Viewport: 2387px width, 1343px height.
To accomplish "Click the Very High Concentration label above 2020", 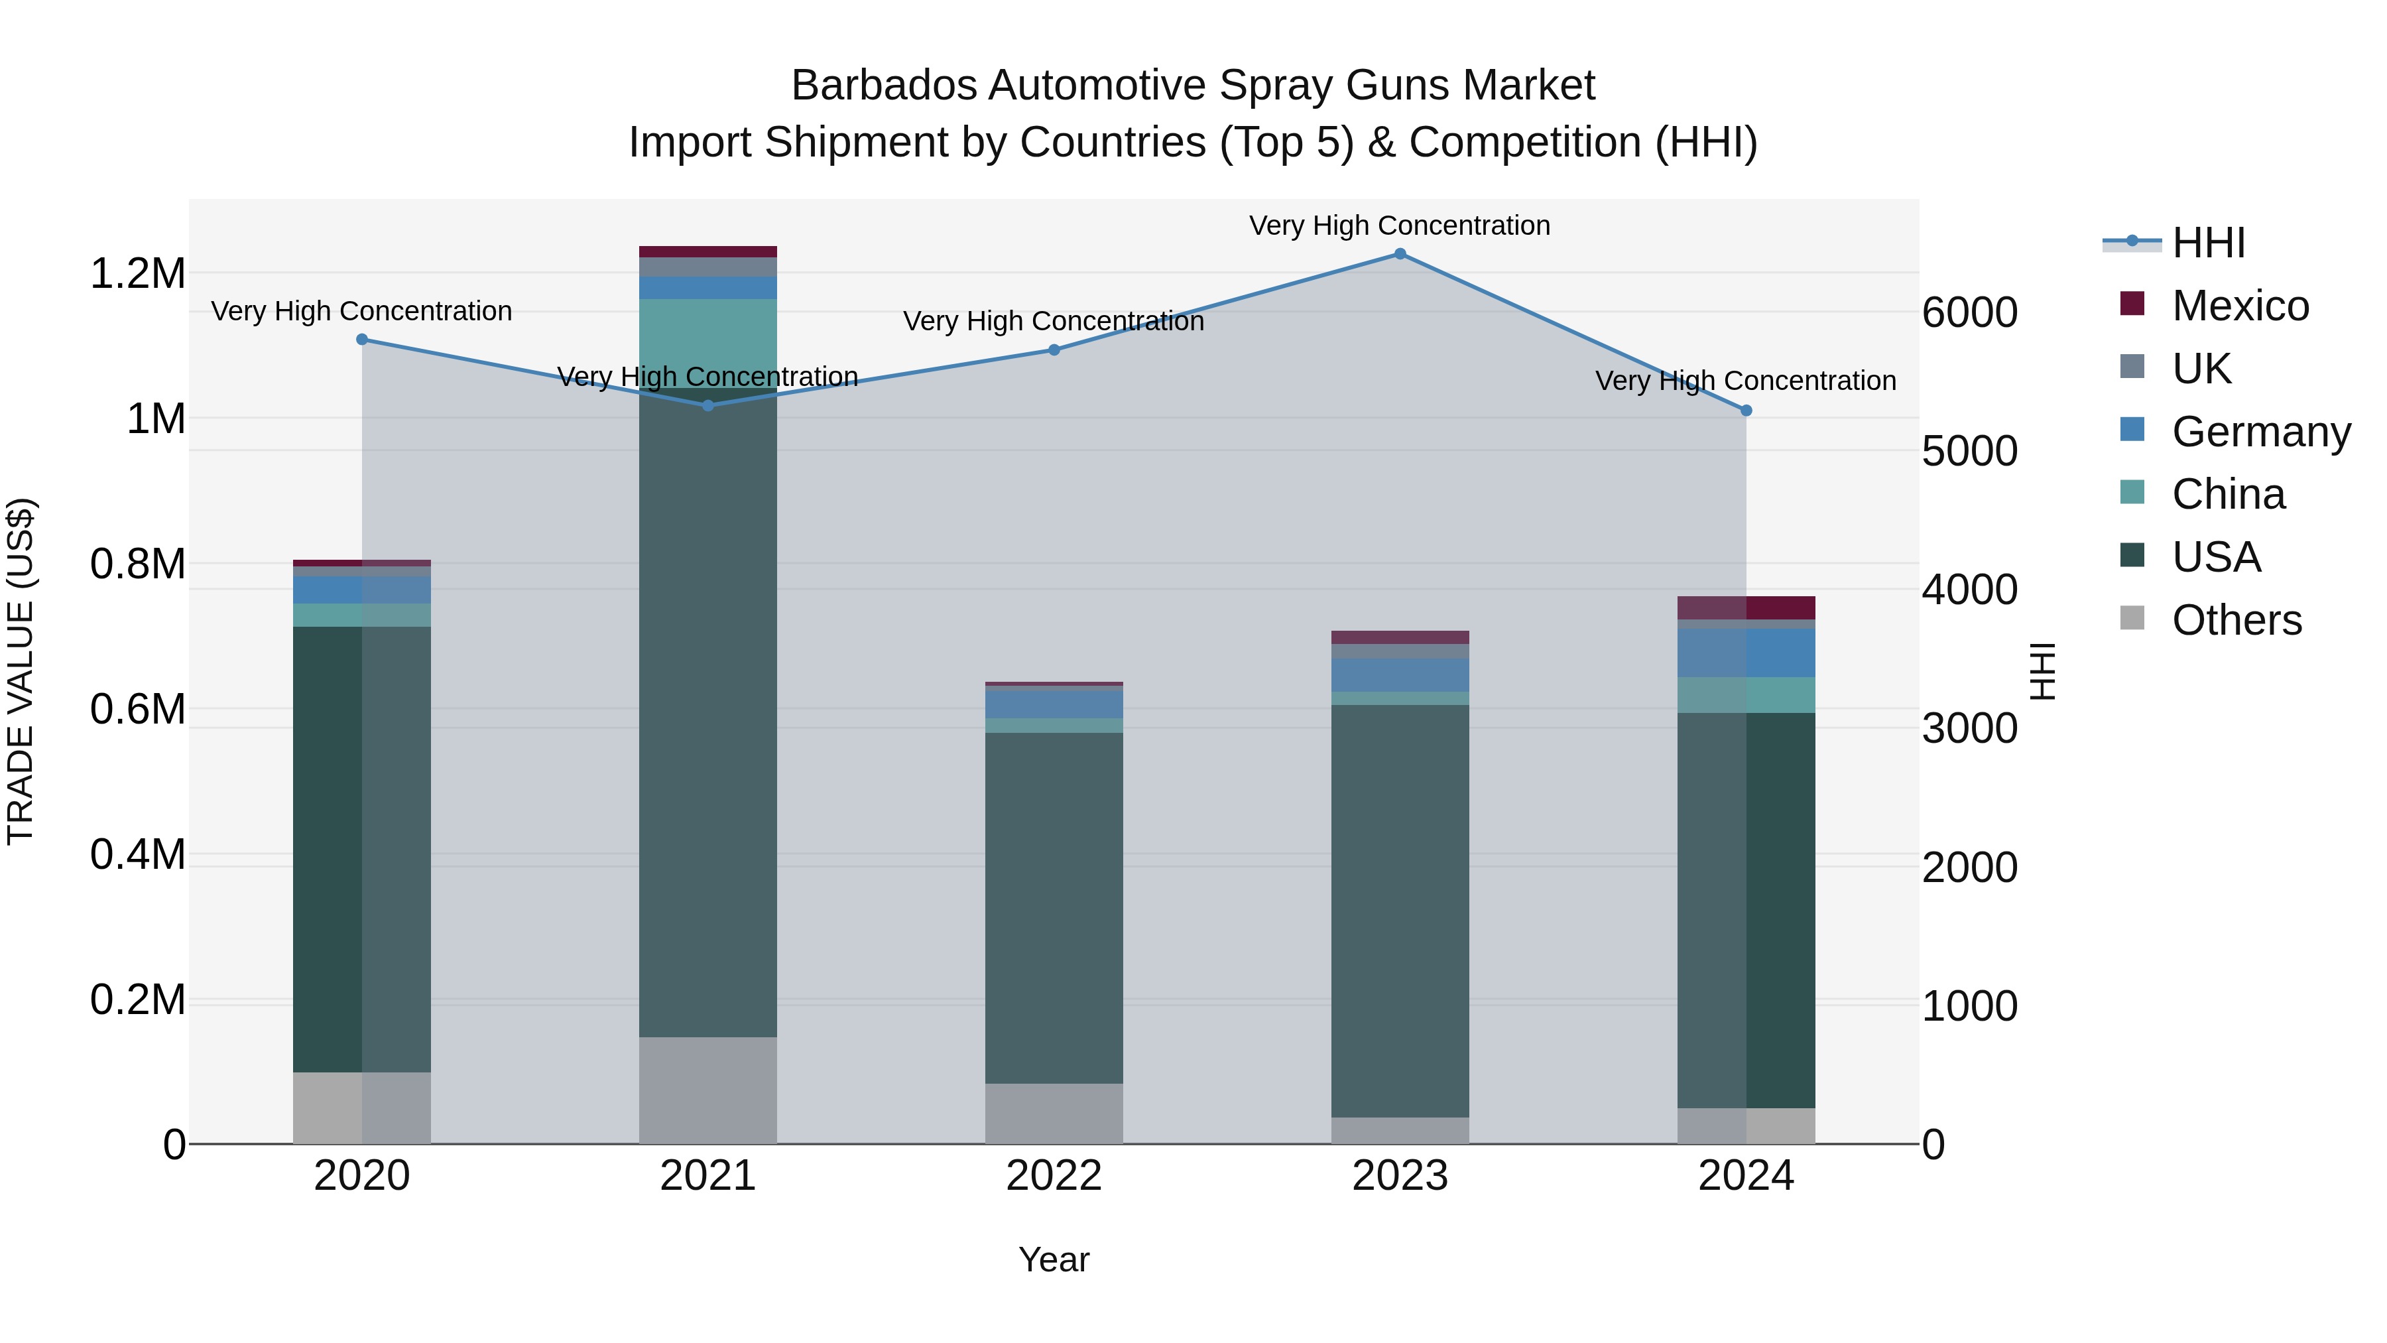I will 362,310.
